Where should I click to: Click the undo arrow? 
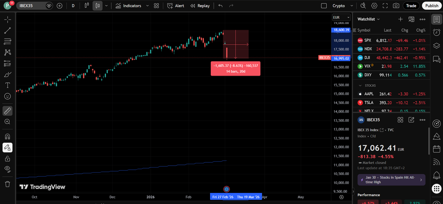click(x=220, y=6)
